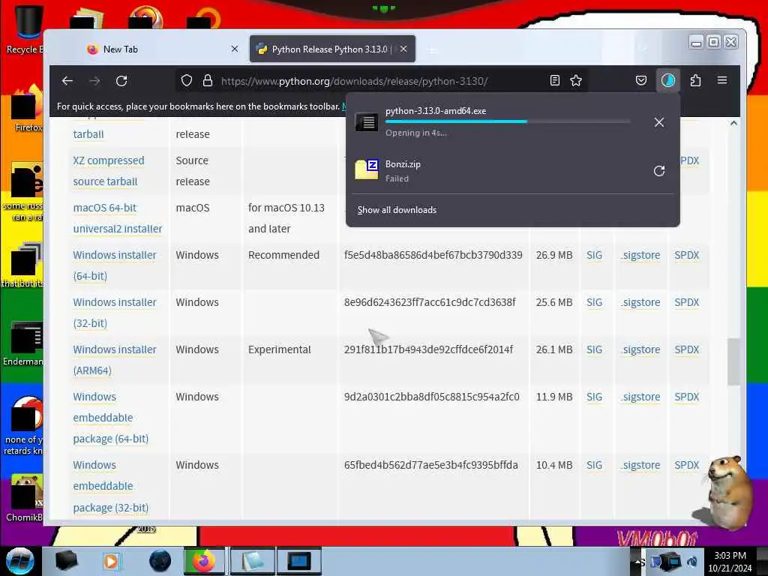Open Windows embeddable package (64-bit) link
Screen dimensions: 768x576
coord(111,417)
